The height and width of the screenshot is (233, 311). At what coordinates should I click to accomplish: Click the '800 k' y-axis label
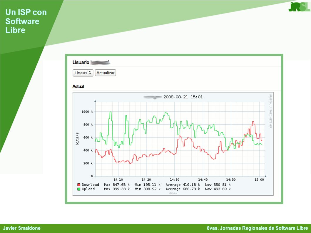tap(88, 125)
